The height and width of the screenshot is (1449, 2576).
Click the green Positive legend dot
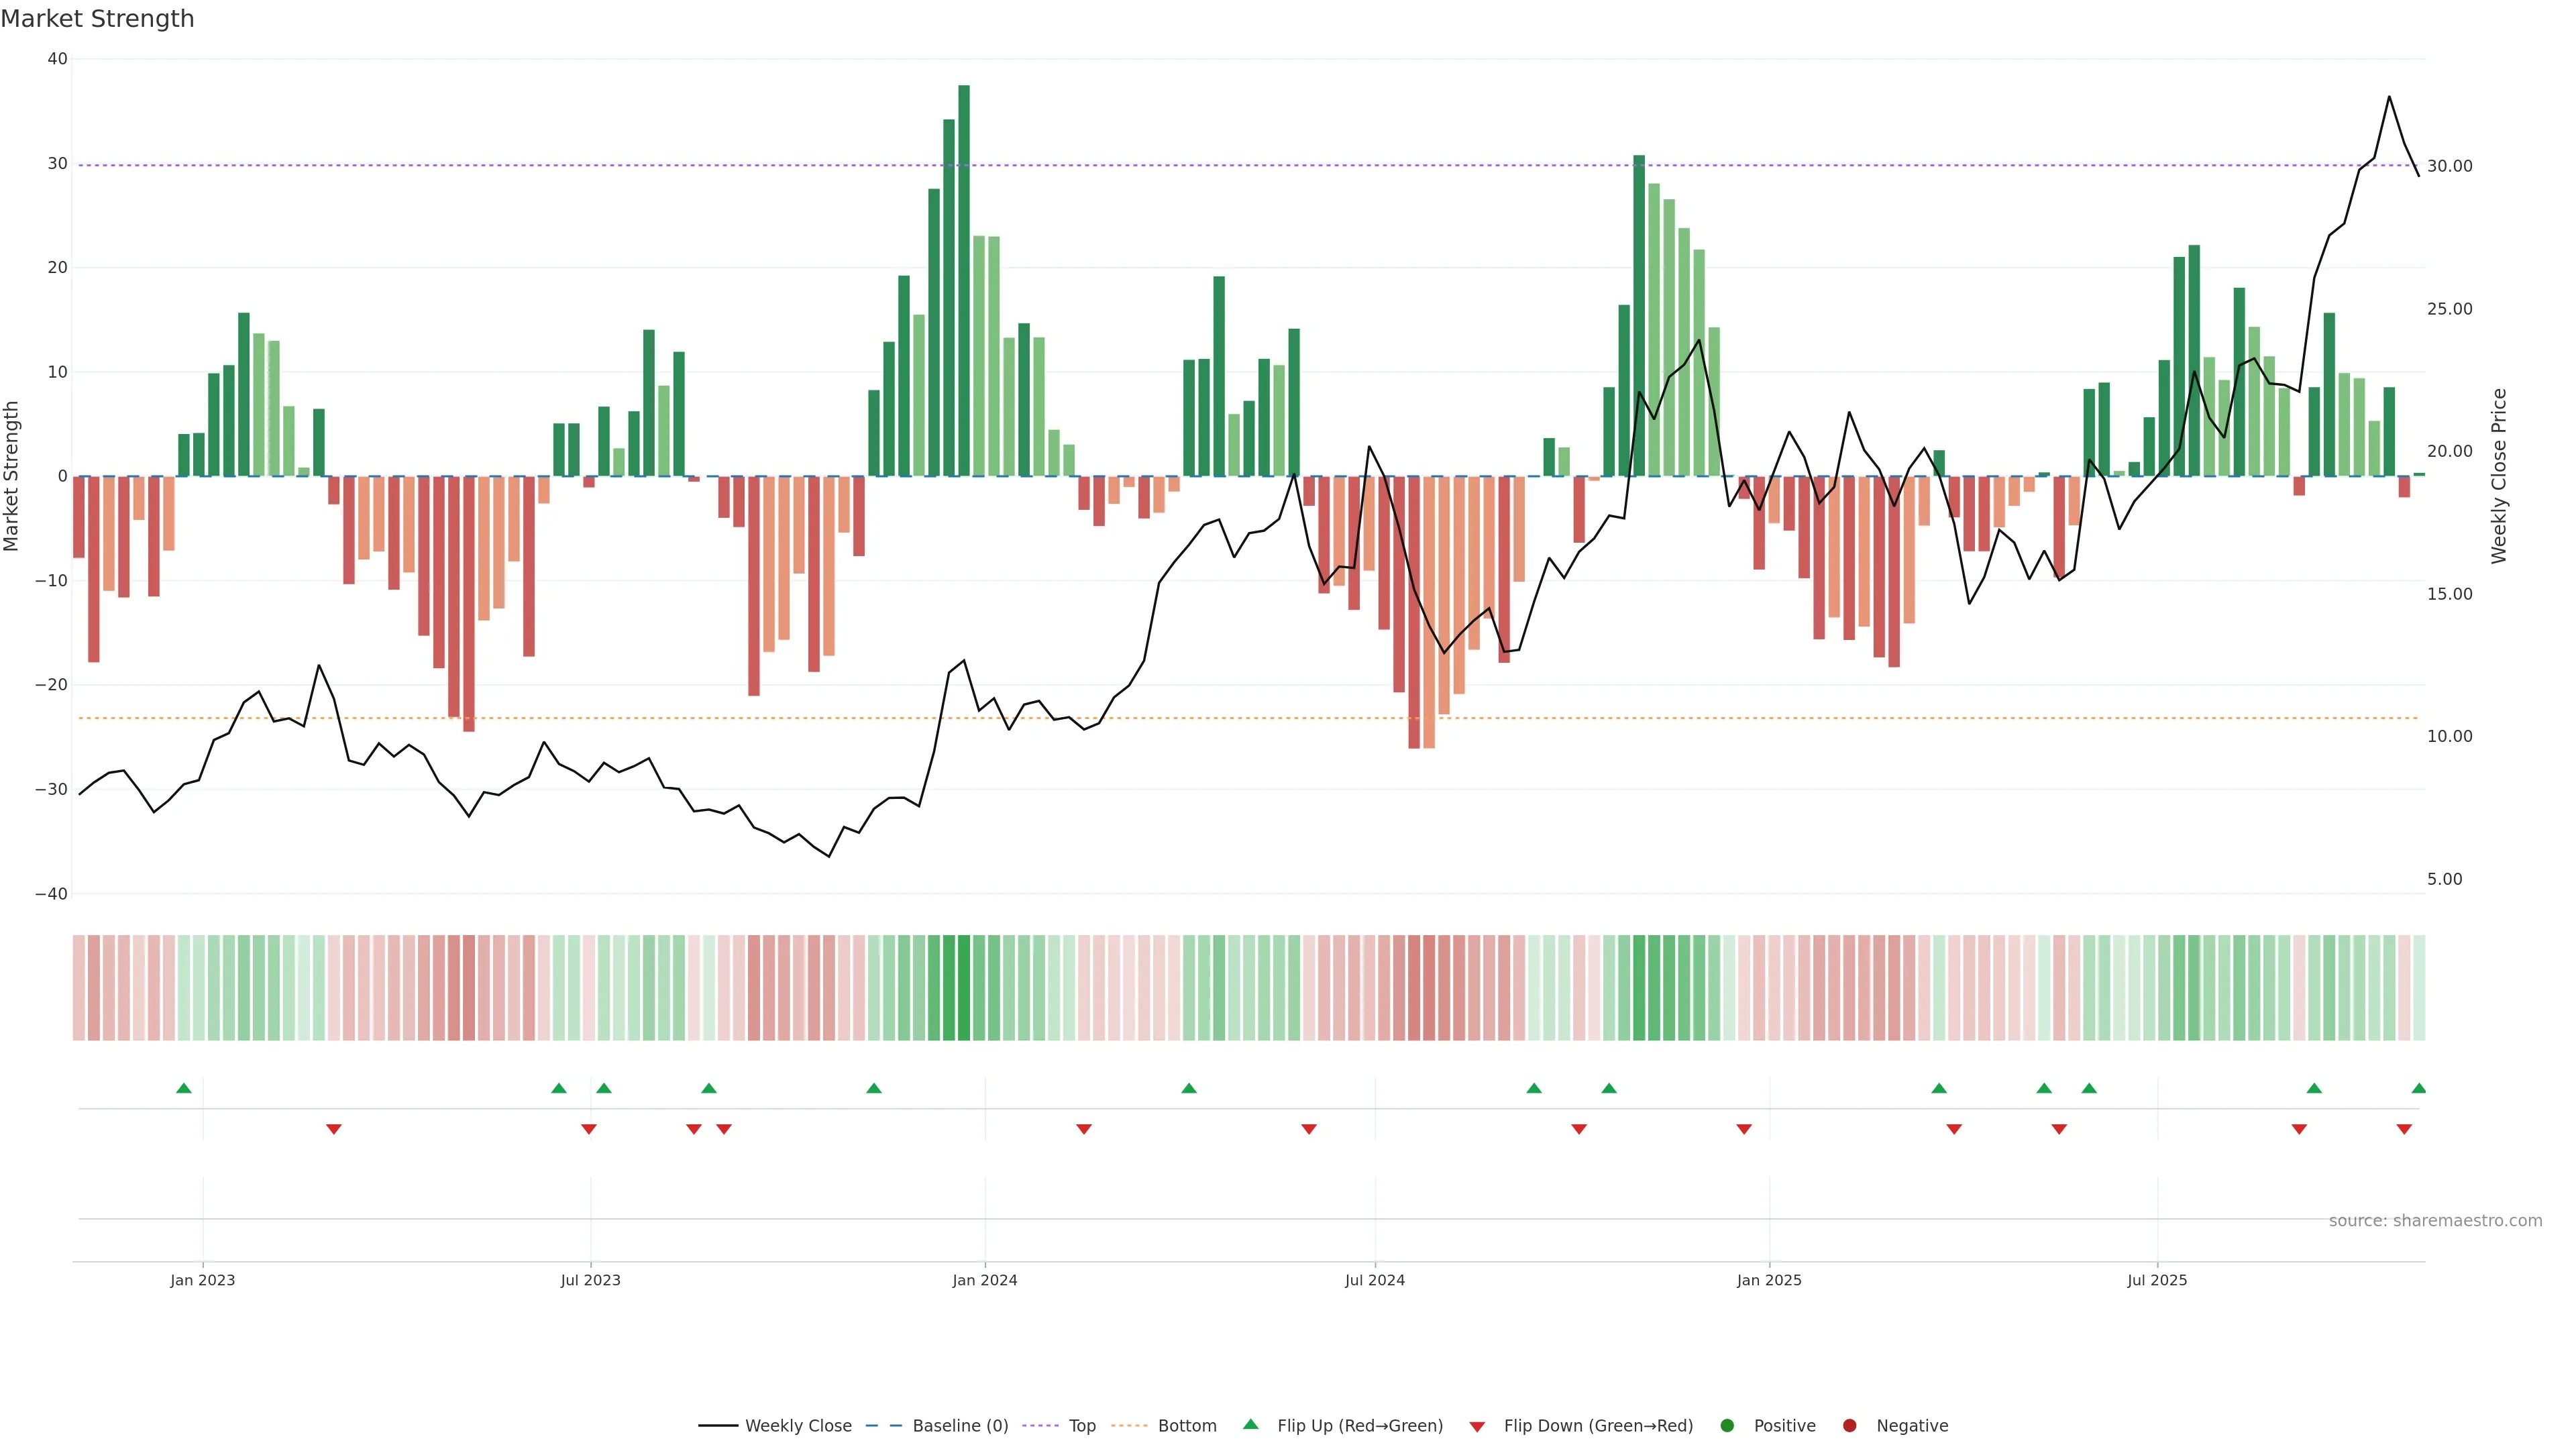coord(1727,1425)
